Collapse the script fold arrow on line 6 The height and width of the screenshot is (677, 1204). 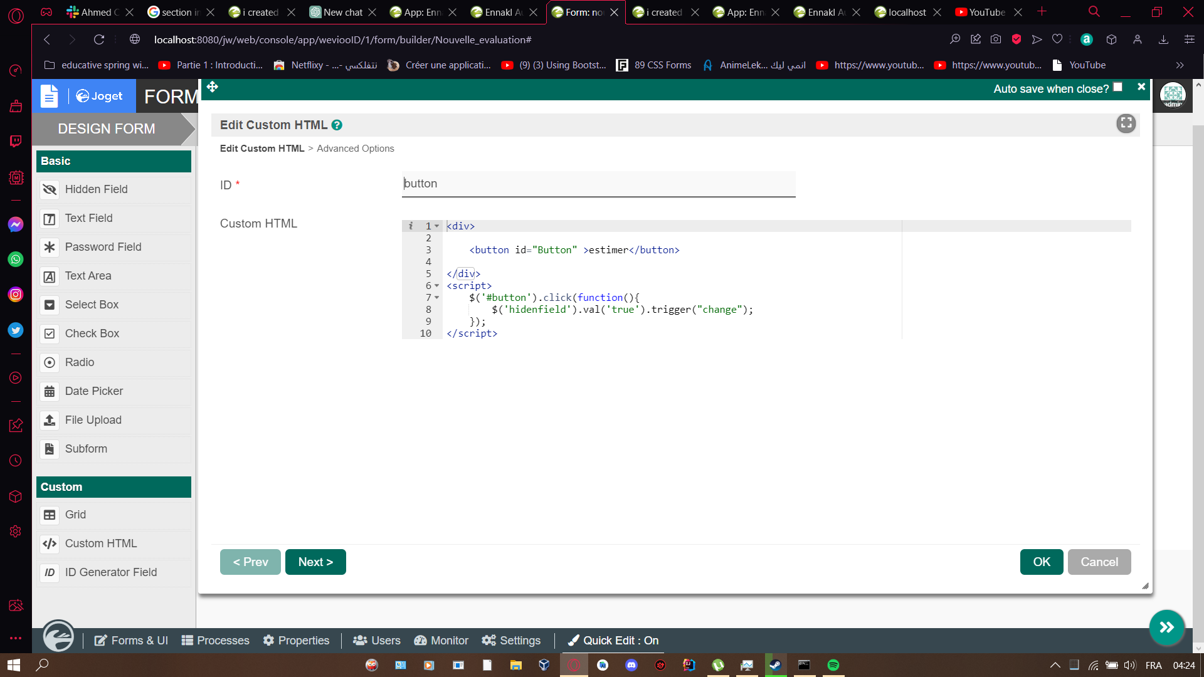437,286
